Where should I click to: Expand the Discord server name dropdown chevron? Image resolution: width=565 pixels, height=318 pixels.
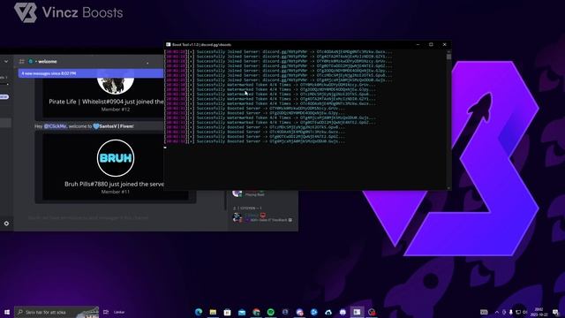[6, 62]
